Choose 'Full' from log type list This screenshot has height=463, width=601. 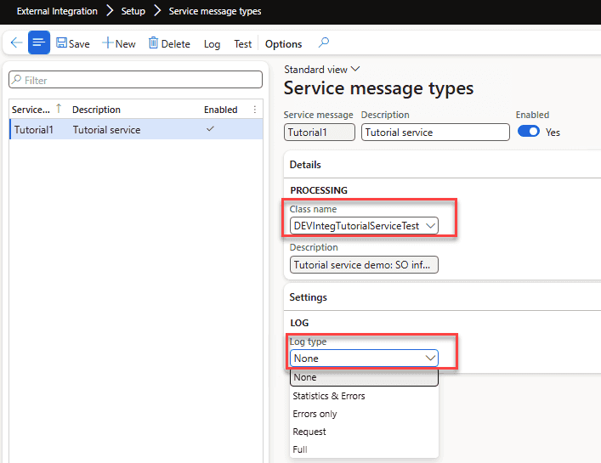pos(300,449)
